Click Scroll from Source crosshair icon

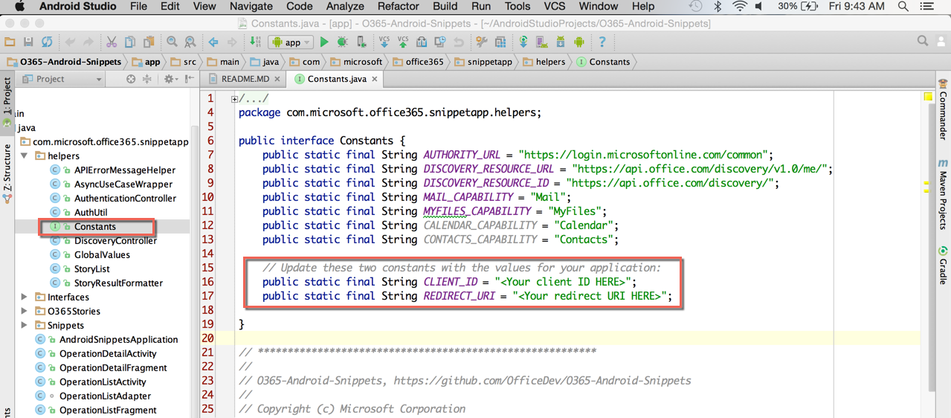[131, 79]
